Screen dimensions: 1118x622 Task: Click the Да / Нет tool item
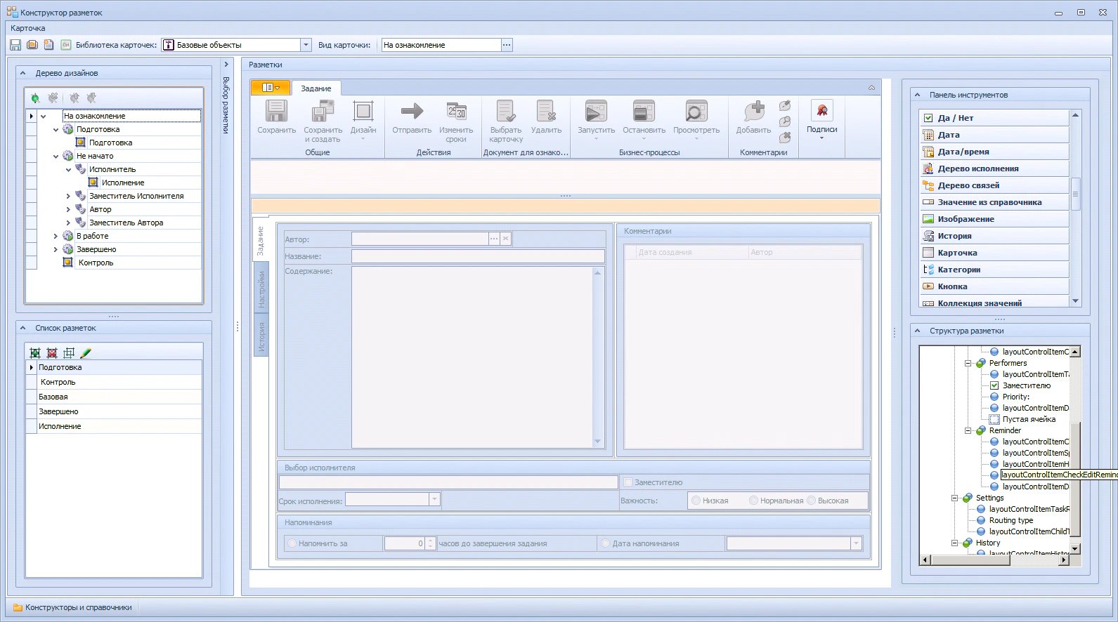(x=994, y=118)
